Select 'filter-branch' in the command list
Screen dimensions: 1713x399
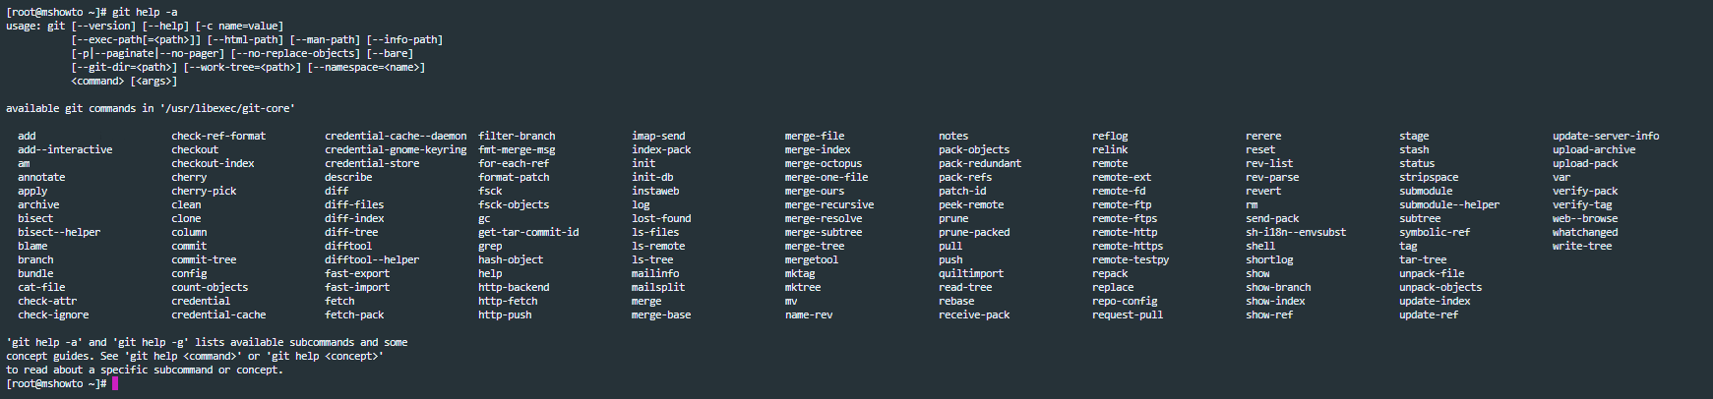(517, 136)
